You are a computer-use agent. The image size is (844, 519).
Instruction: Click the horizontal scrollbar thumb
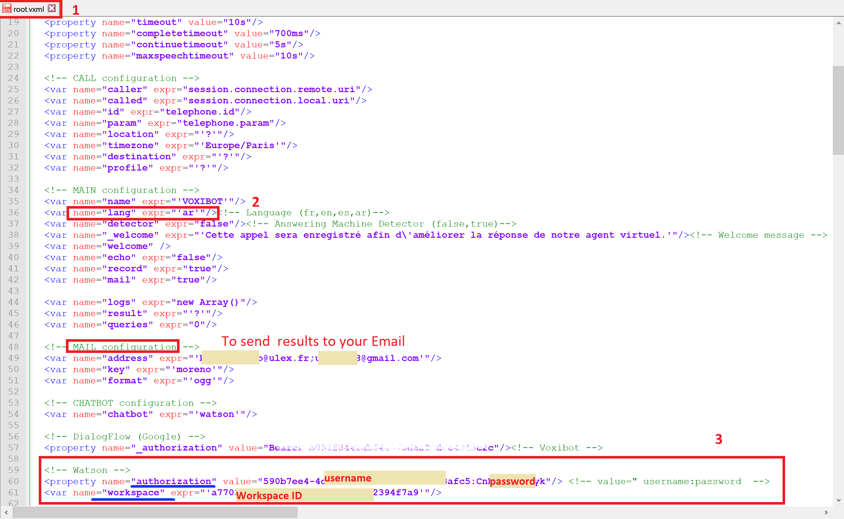(x=155, y=513)
